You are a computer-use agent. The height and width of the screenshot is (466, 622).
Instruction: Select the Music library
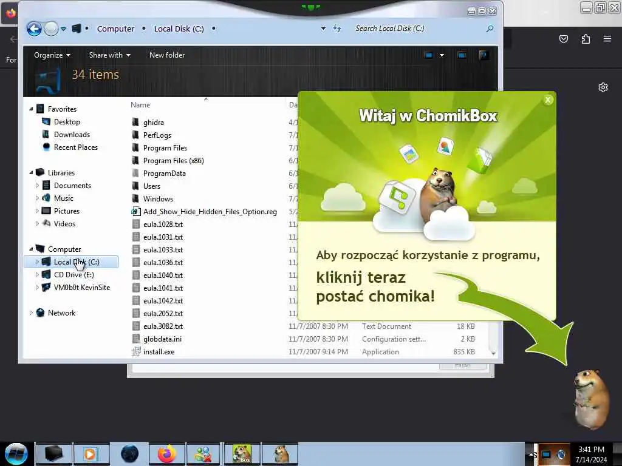63,198
